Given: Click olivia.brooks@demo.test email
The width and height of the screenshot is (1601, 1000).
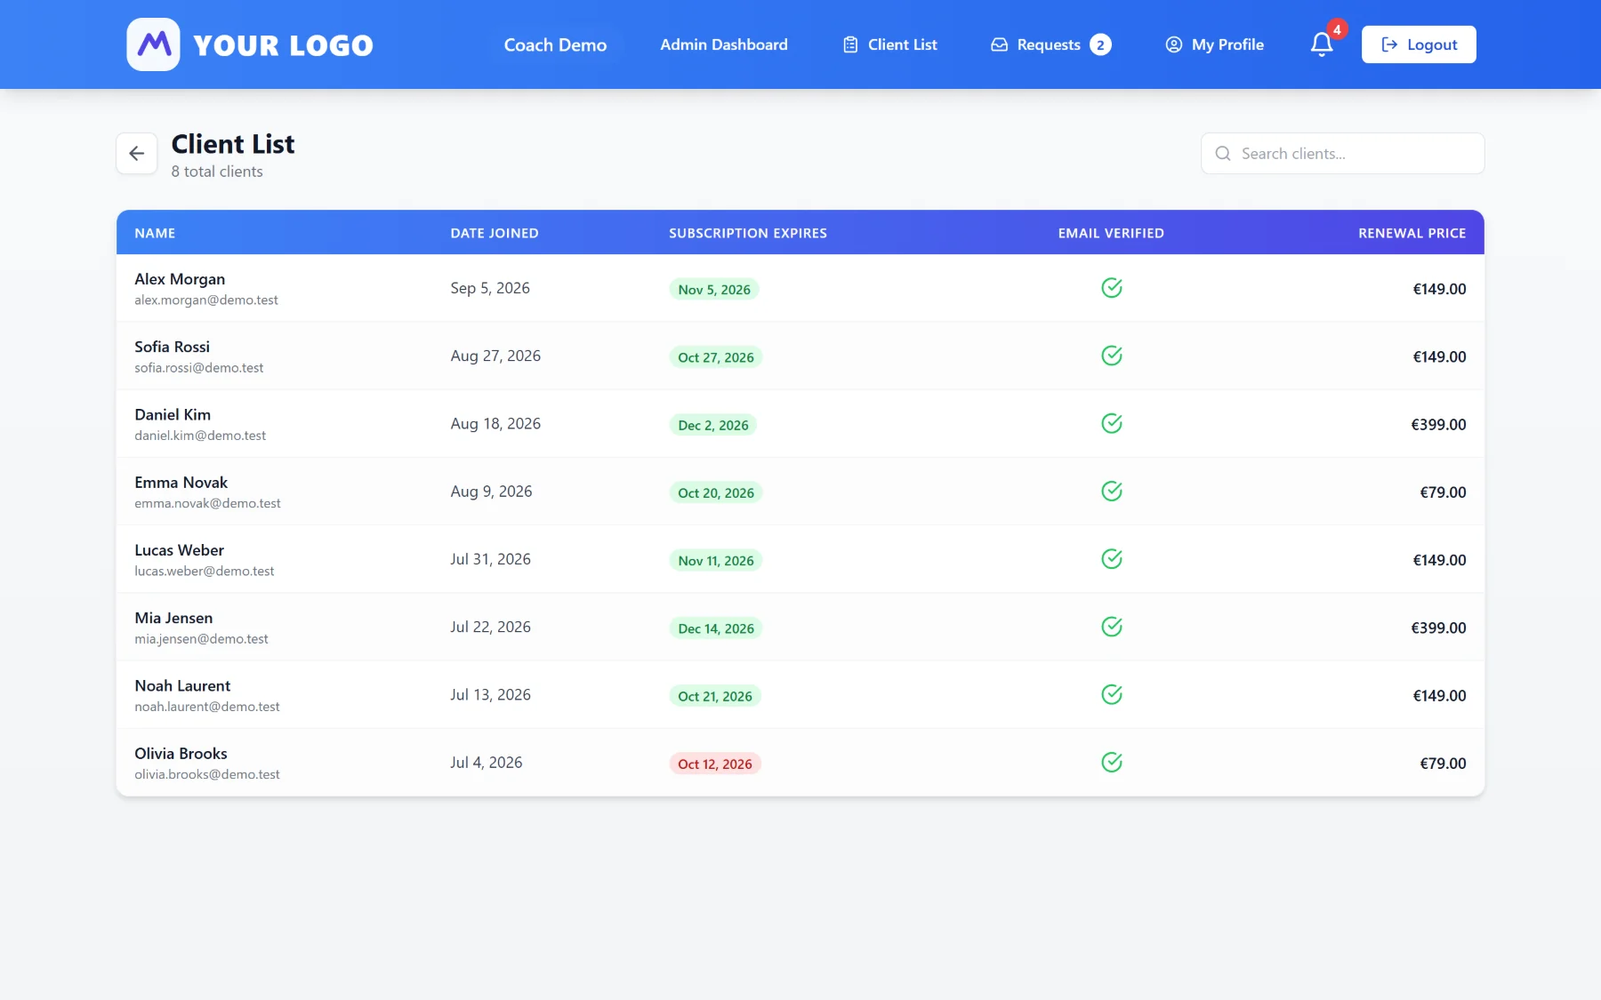Looking at the screenshot, I should [x=207, y=774].
